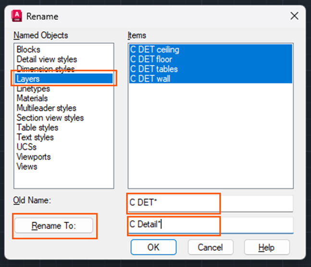The height and width of the screenshot is (267, 311).
Task: Select Blocks in Named Objects list
Action: pyautogui.click(x=28, y=49)
